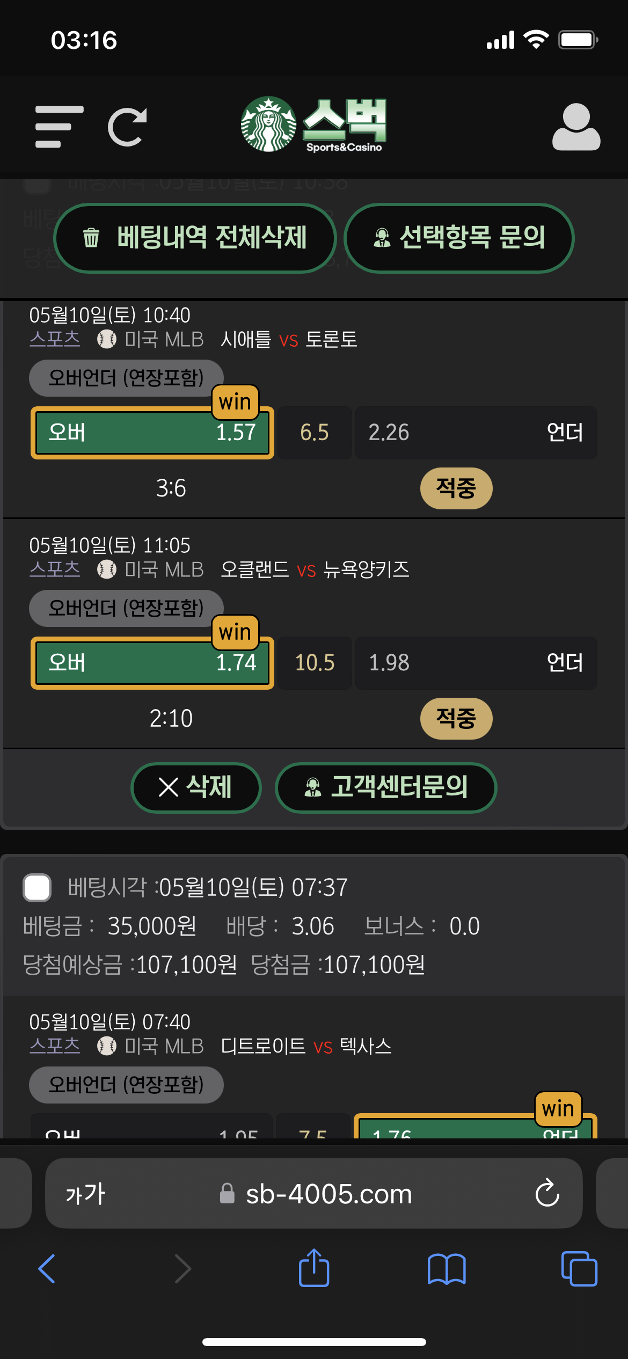Image resolution: width=628 pixels, height=1359 pixels.
Task: Click 고객센터문의 button
Action: coord(386,787)
